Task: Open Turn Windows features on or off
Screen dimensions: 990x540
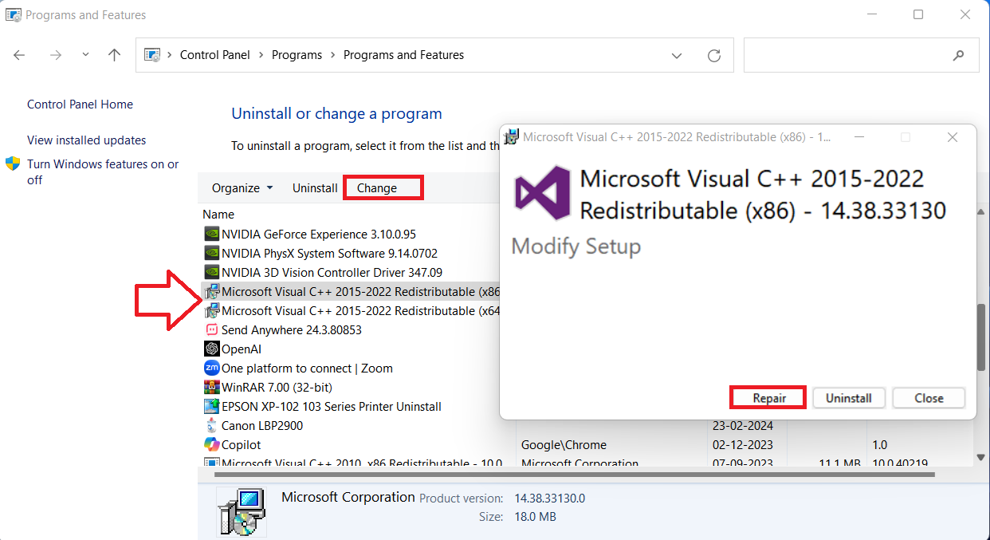Action: tap(103, 172)
